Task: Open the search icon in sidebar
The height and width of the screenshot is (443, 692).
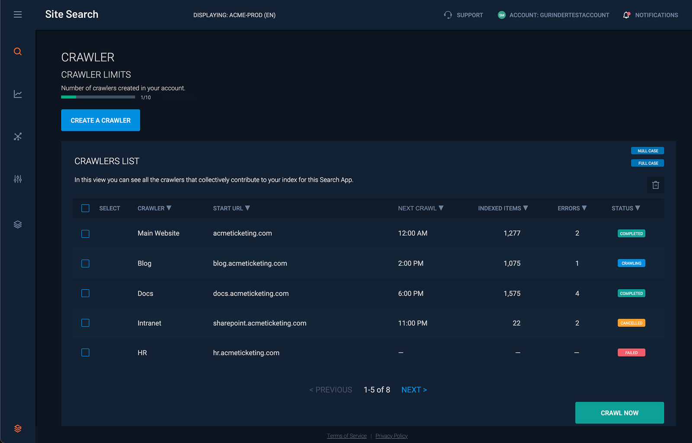Action: (18, 52)
